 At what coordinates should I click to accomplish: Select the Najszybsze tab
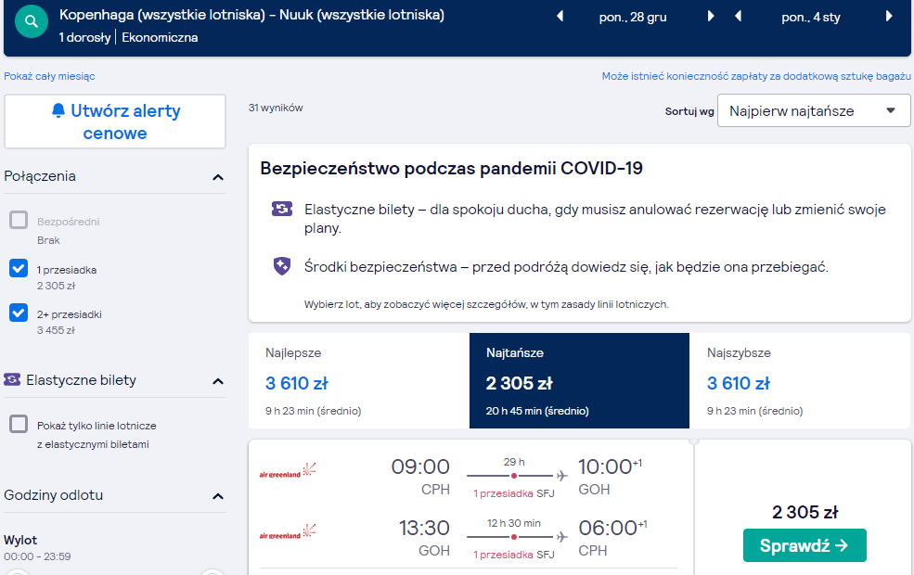click(x=801, y=381)
